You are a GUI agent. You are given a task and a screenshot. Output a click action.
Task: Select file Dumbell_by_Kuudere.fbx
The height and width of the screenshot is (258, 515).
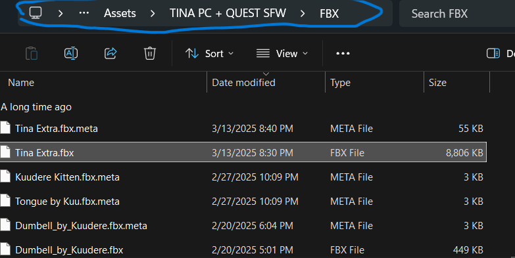pos(69,250)
